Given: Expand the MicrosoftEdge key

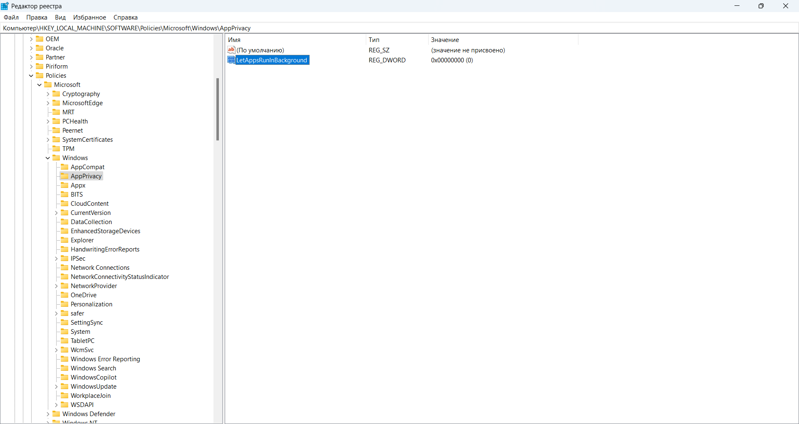Looking at the screenshot, I should point(48,103).
